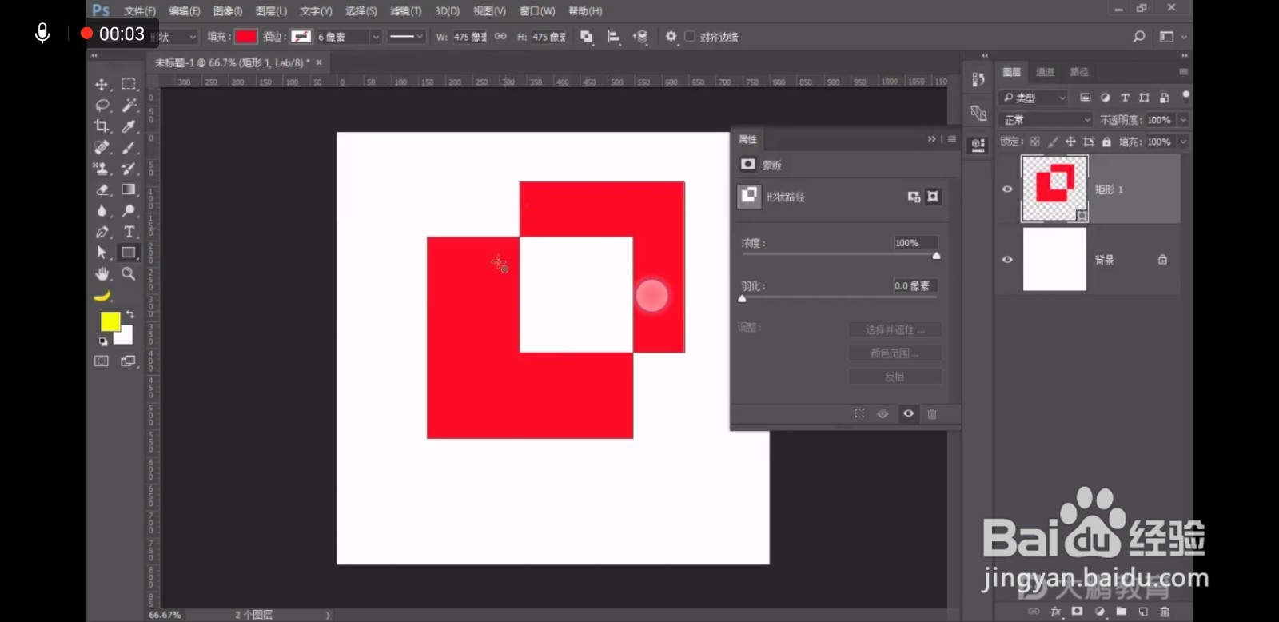Link width and height values

point(500,37)
